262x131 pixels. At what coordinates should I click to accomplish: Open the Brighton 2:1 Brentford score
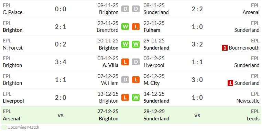(x=61, y=27)
